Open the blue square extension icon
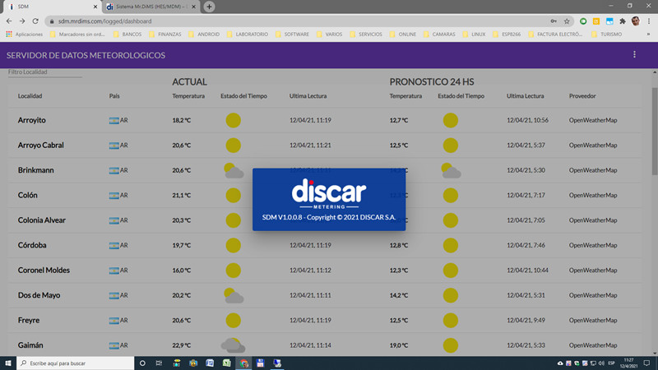658x370 pixels. [609, 21]
